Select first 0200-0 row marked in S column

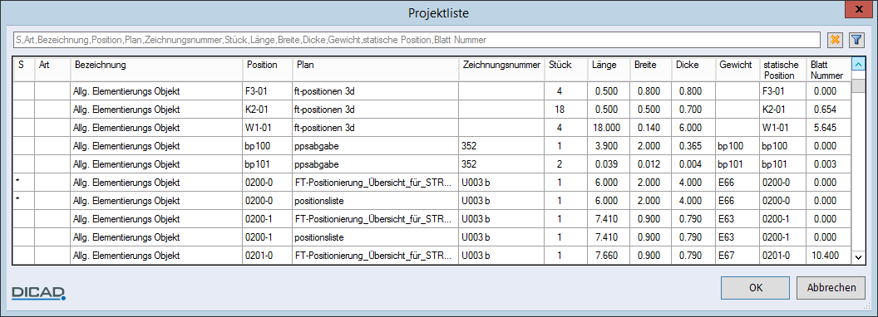pyautogui.click(x=432, y=183)
